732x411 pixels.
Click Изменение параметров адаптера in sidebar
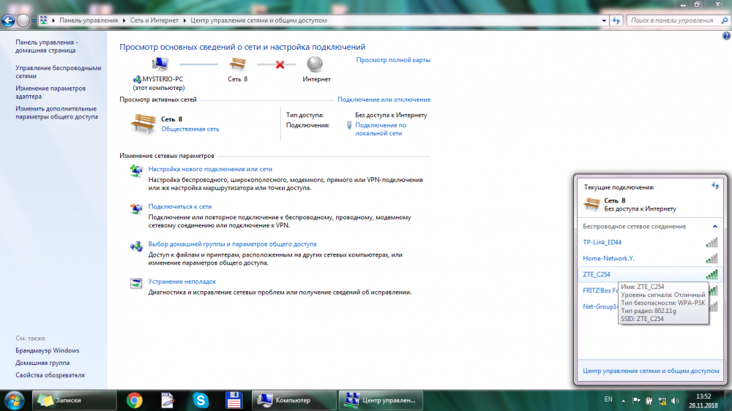pos(51,92)
